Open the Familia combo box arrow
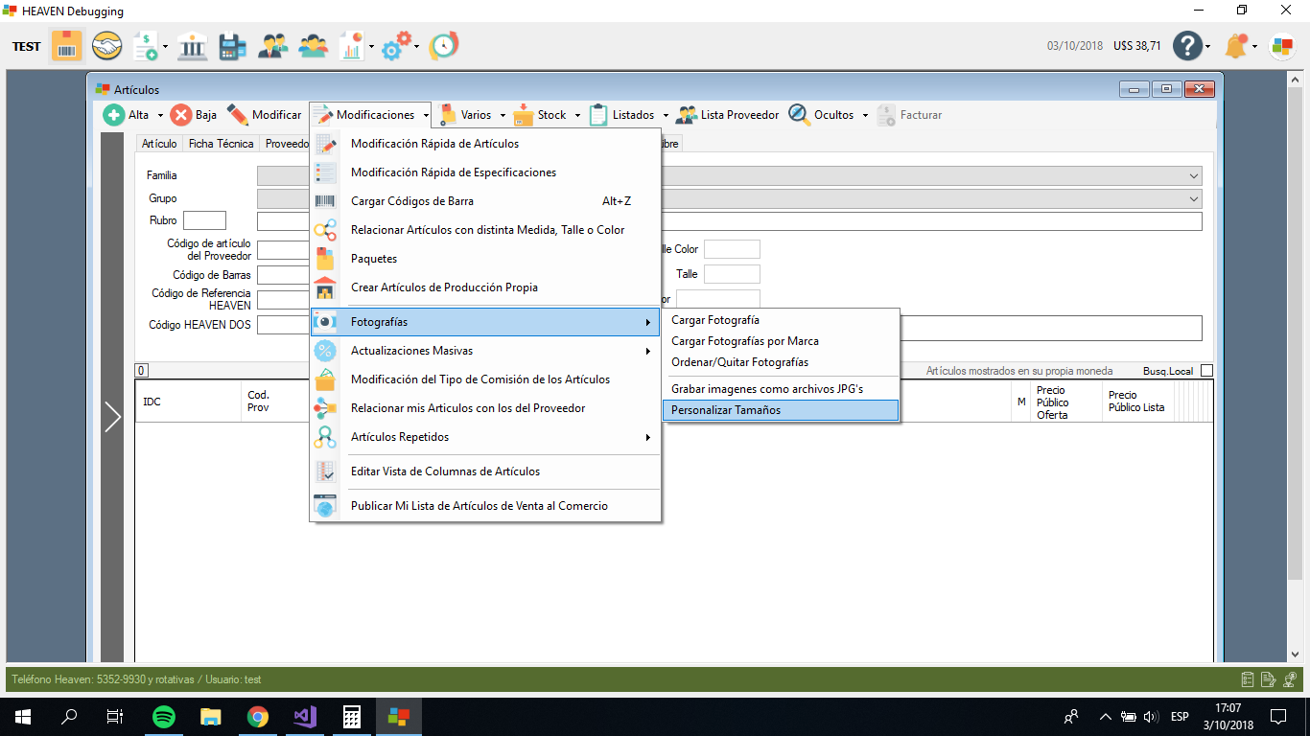 pos(1194,176)
